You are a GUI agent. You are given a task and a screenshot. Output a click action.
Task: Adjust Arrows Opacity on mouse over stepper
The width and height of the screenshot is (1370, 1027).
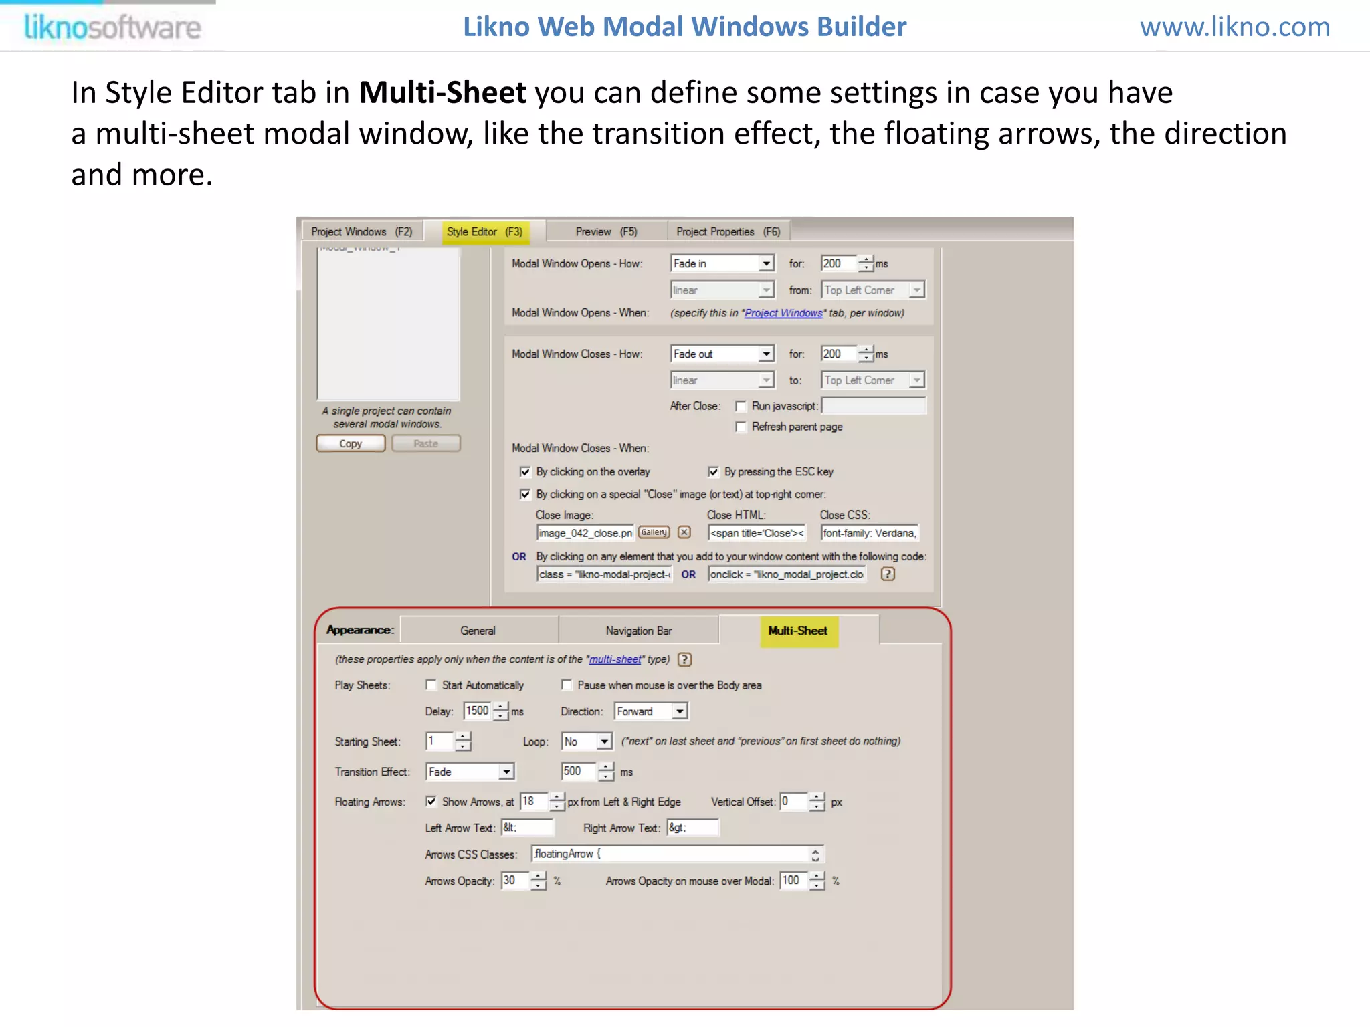pos(817,881)
